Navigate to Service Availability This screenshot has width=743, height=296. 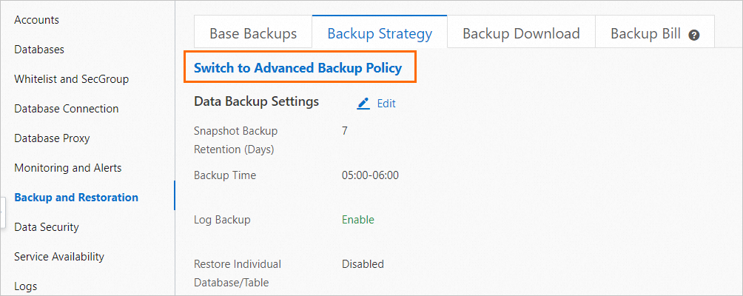(59, 257)
